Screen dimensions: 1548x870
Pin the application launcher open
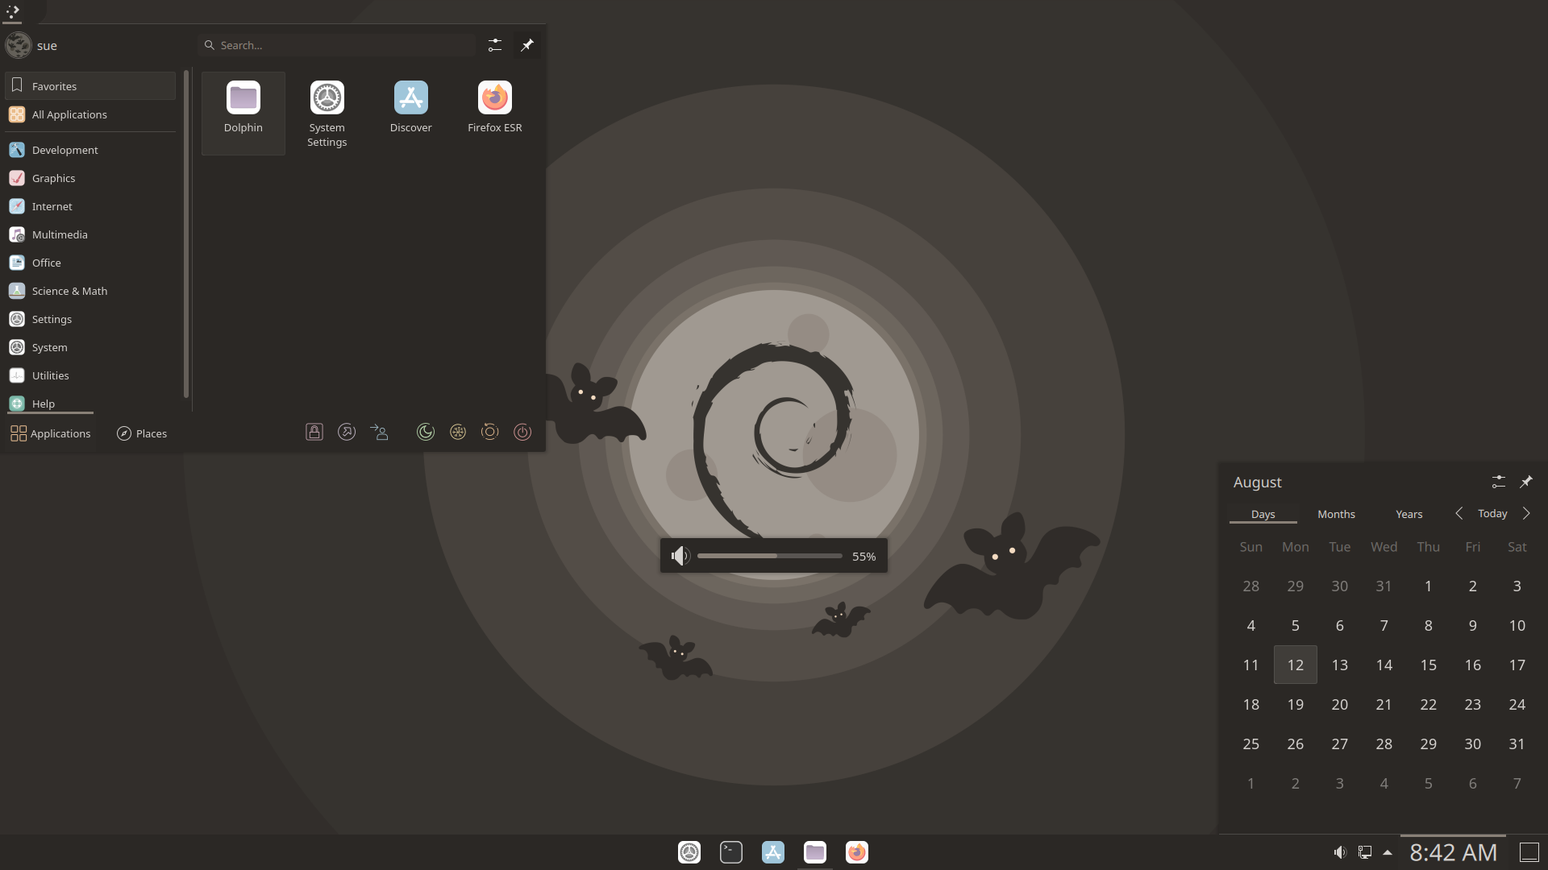click(527, 45)
